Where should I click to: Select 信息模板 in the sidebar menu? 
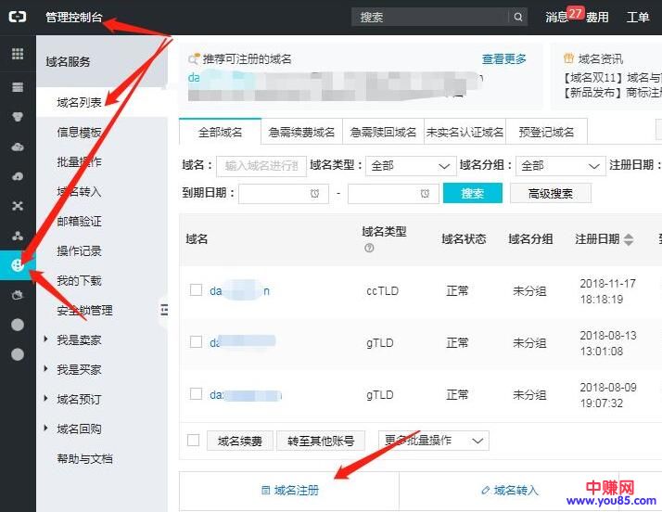tap(79, 133)
